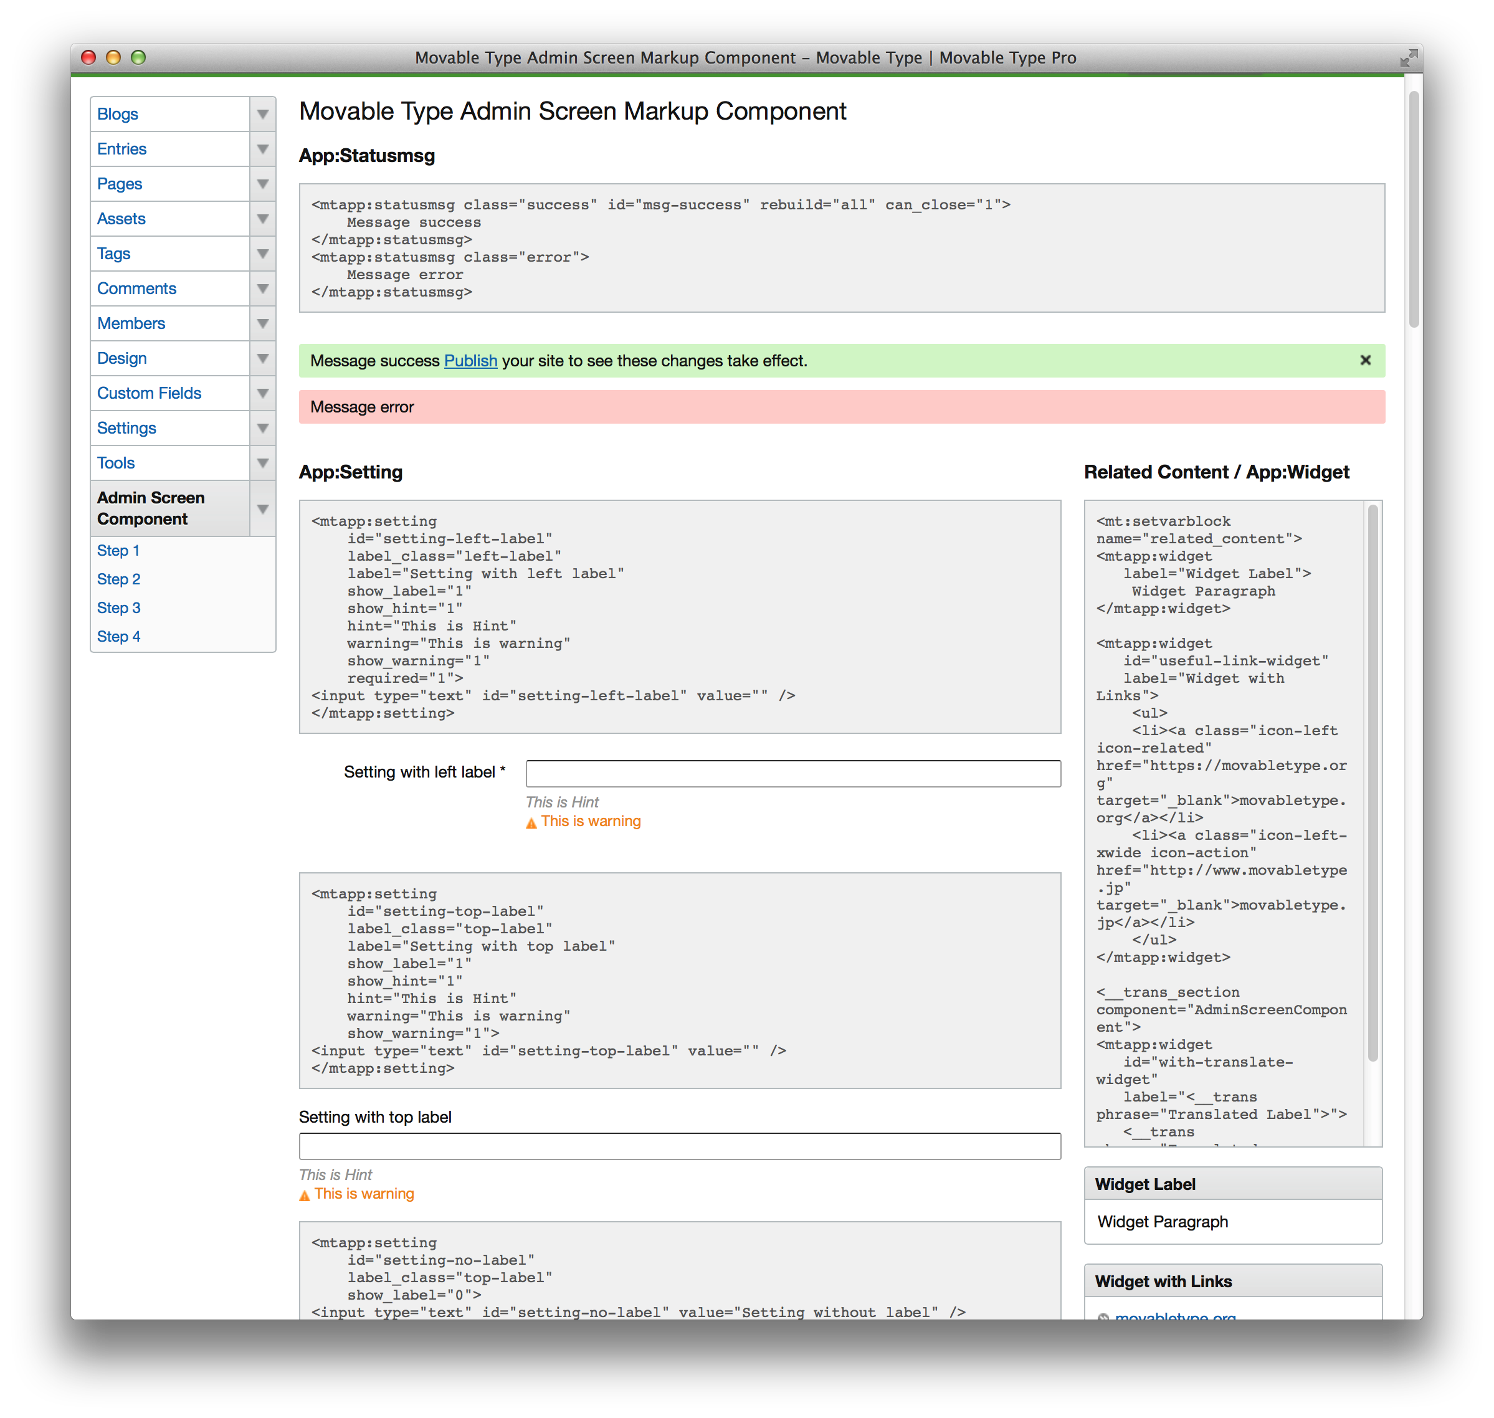The width and height of the screenshot is (1494, 1418).
Task: Expand the Members menu arrow
Action: point(262,323)
